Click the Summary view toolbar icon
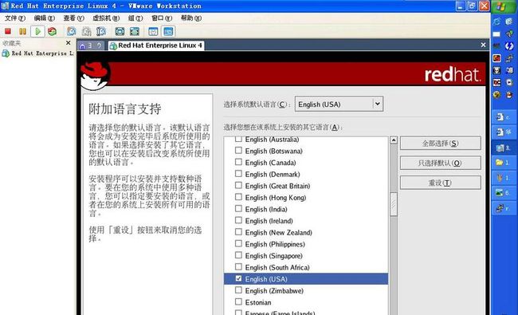Viewport: 518px width, 315px height. [x=153, y=31]
